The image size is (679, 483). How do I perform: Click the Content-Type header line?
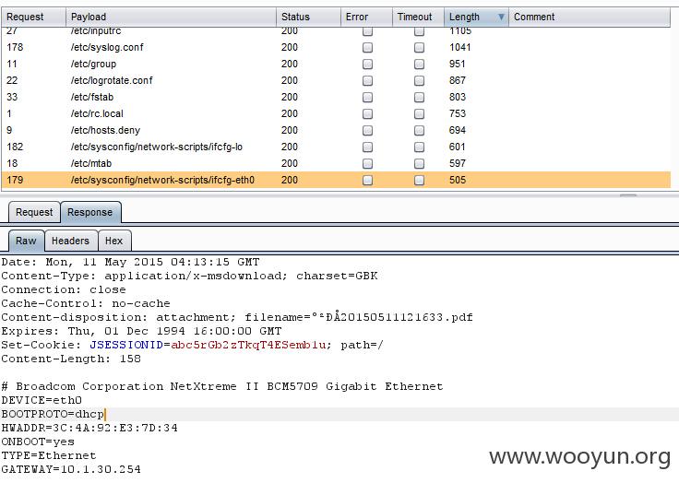click(189, 276)
